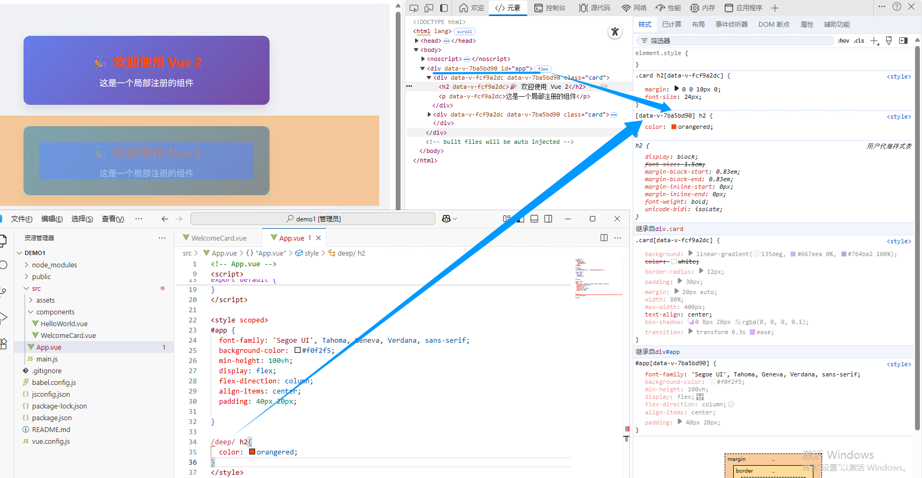Open the rgba box-shadow color swatch
This screenshot has width=922, height=478.
738,322
